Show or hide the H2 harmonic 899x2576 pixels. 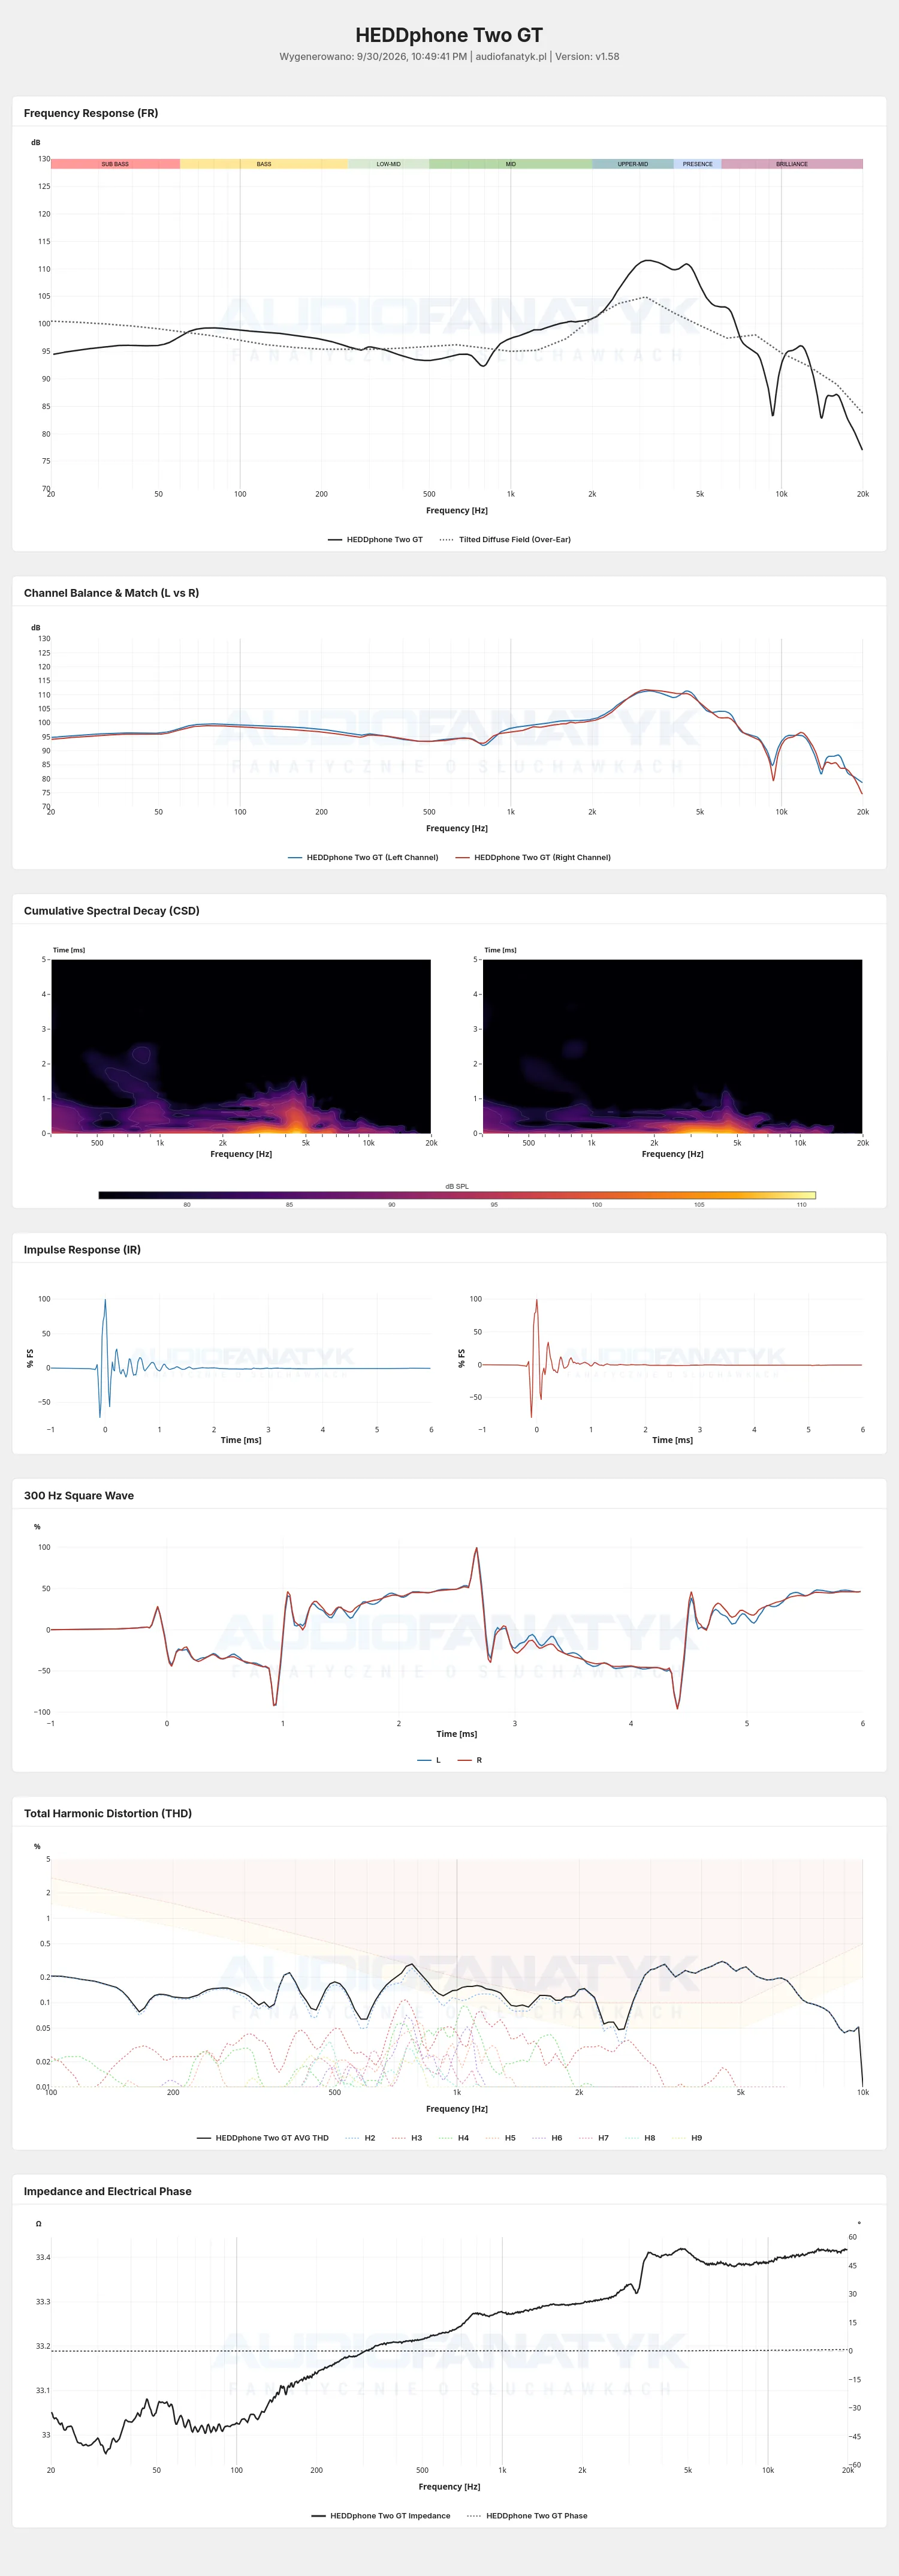click(361, 2138)
